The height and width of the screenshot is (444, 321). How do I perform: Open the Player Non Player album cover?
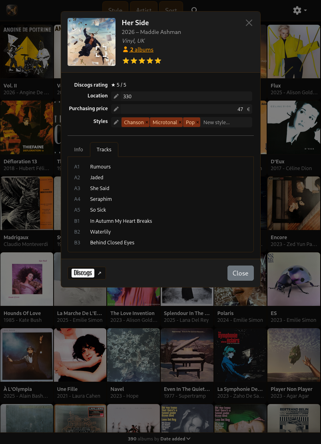click(x=294, y=355)
